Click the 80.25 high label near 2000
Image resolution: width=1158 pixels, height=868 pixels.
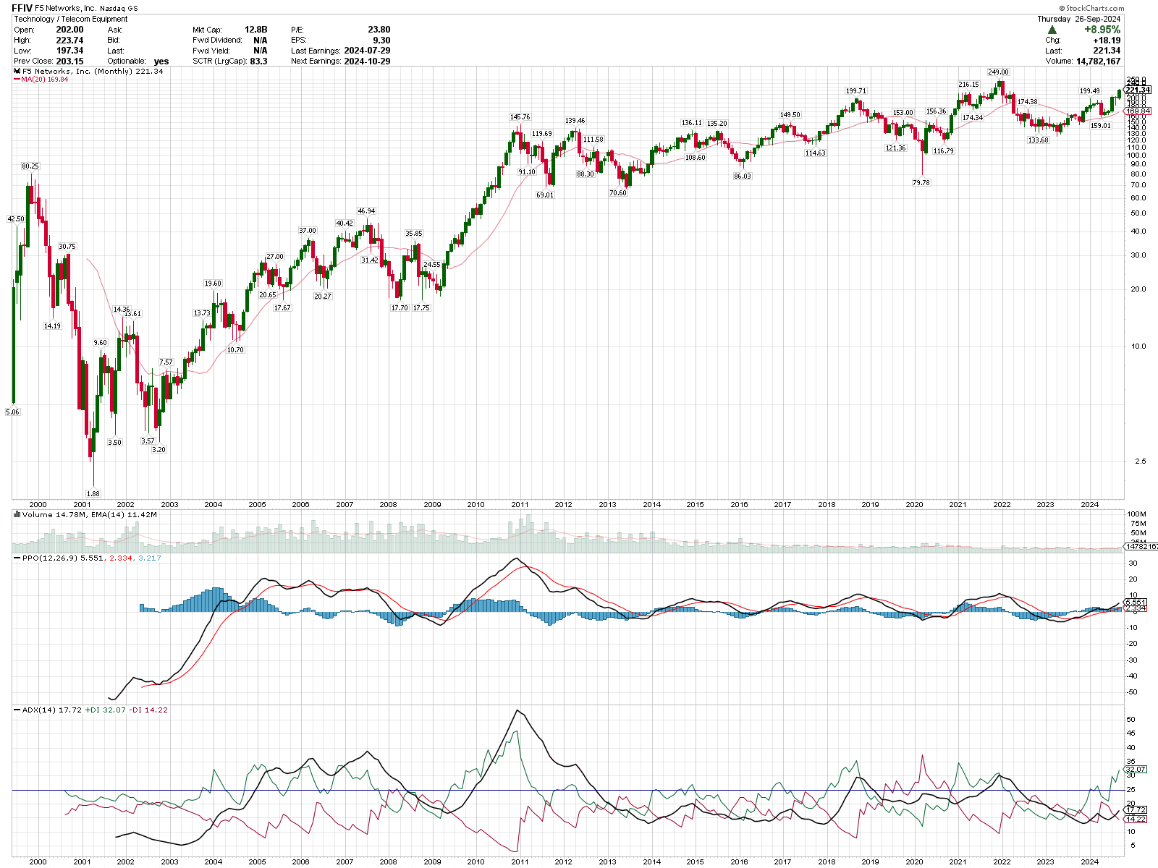pyautogui.click(x=30, y=166)
